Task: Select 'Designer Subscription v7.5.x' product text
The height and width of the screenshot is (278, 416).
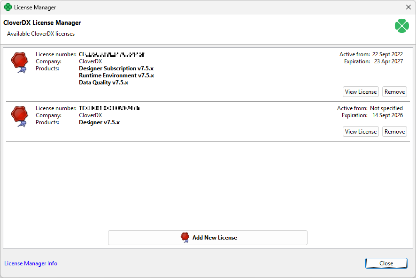Action: (116, 68)
